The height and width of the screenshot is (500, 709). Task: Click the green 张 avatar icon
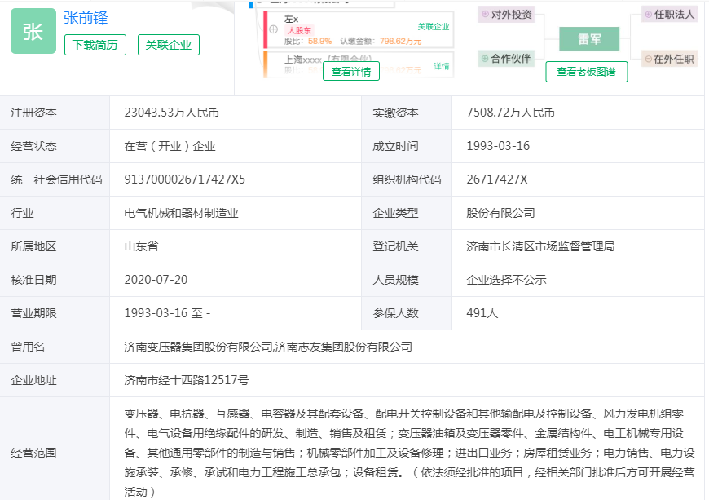tap(33, 31)
